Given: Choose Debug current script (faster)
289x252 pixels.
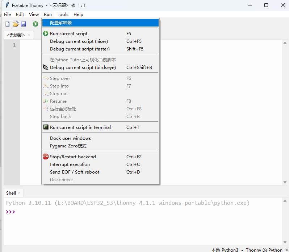Looking at the screenshot, I should [x=100, y=49].
